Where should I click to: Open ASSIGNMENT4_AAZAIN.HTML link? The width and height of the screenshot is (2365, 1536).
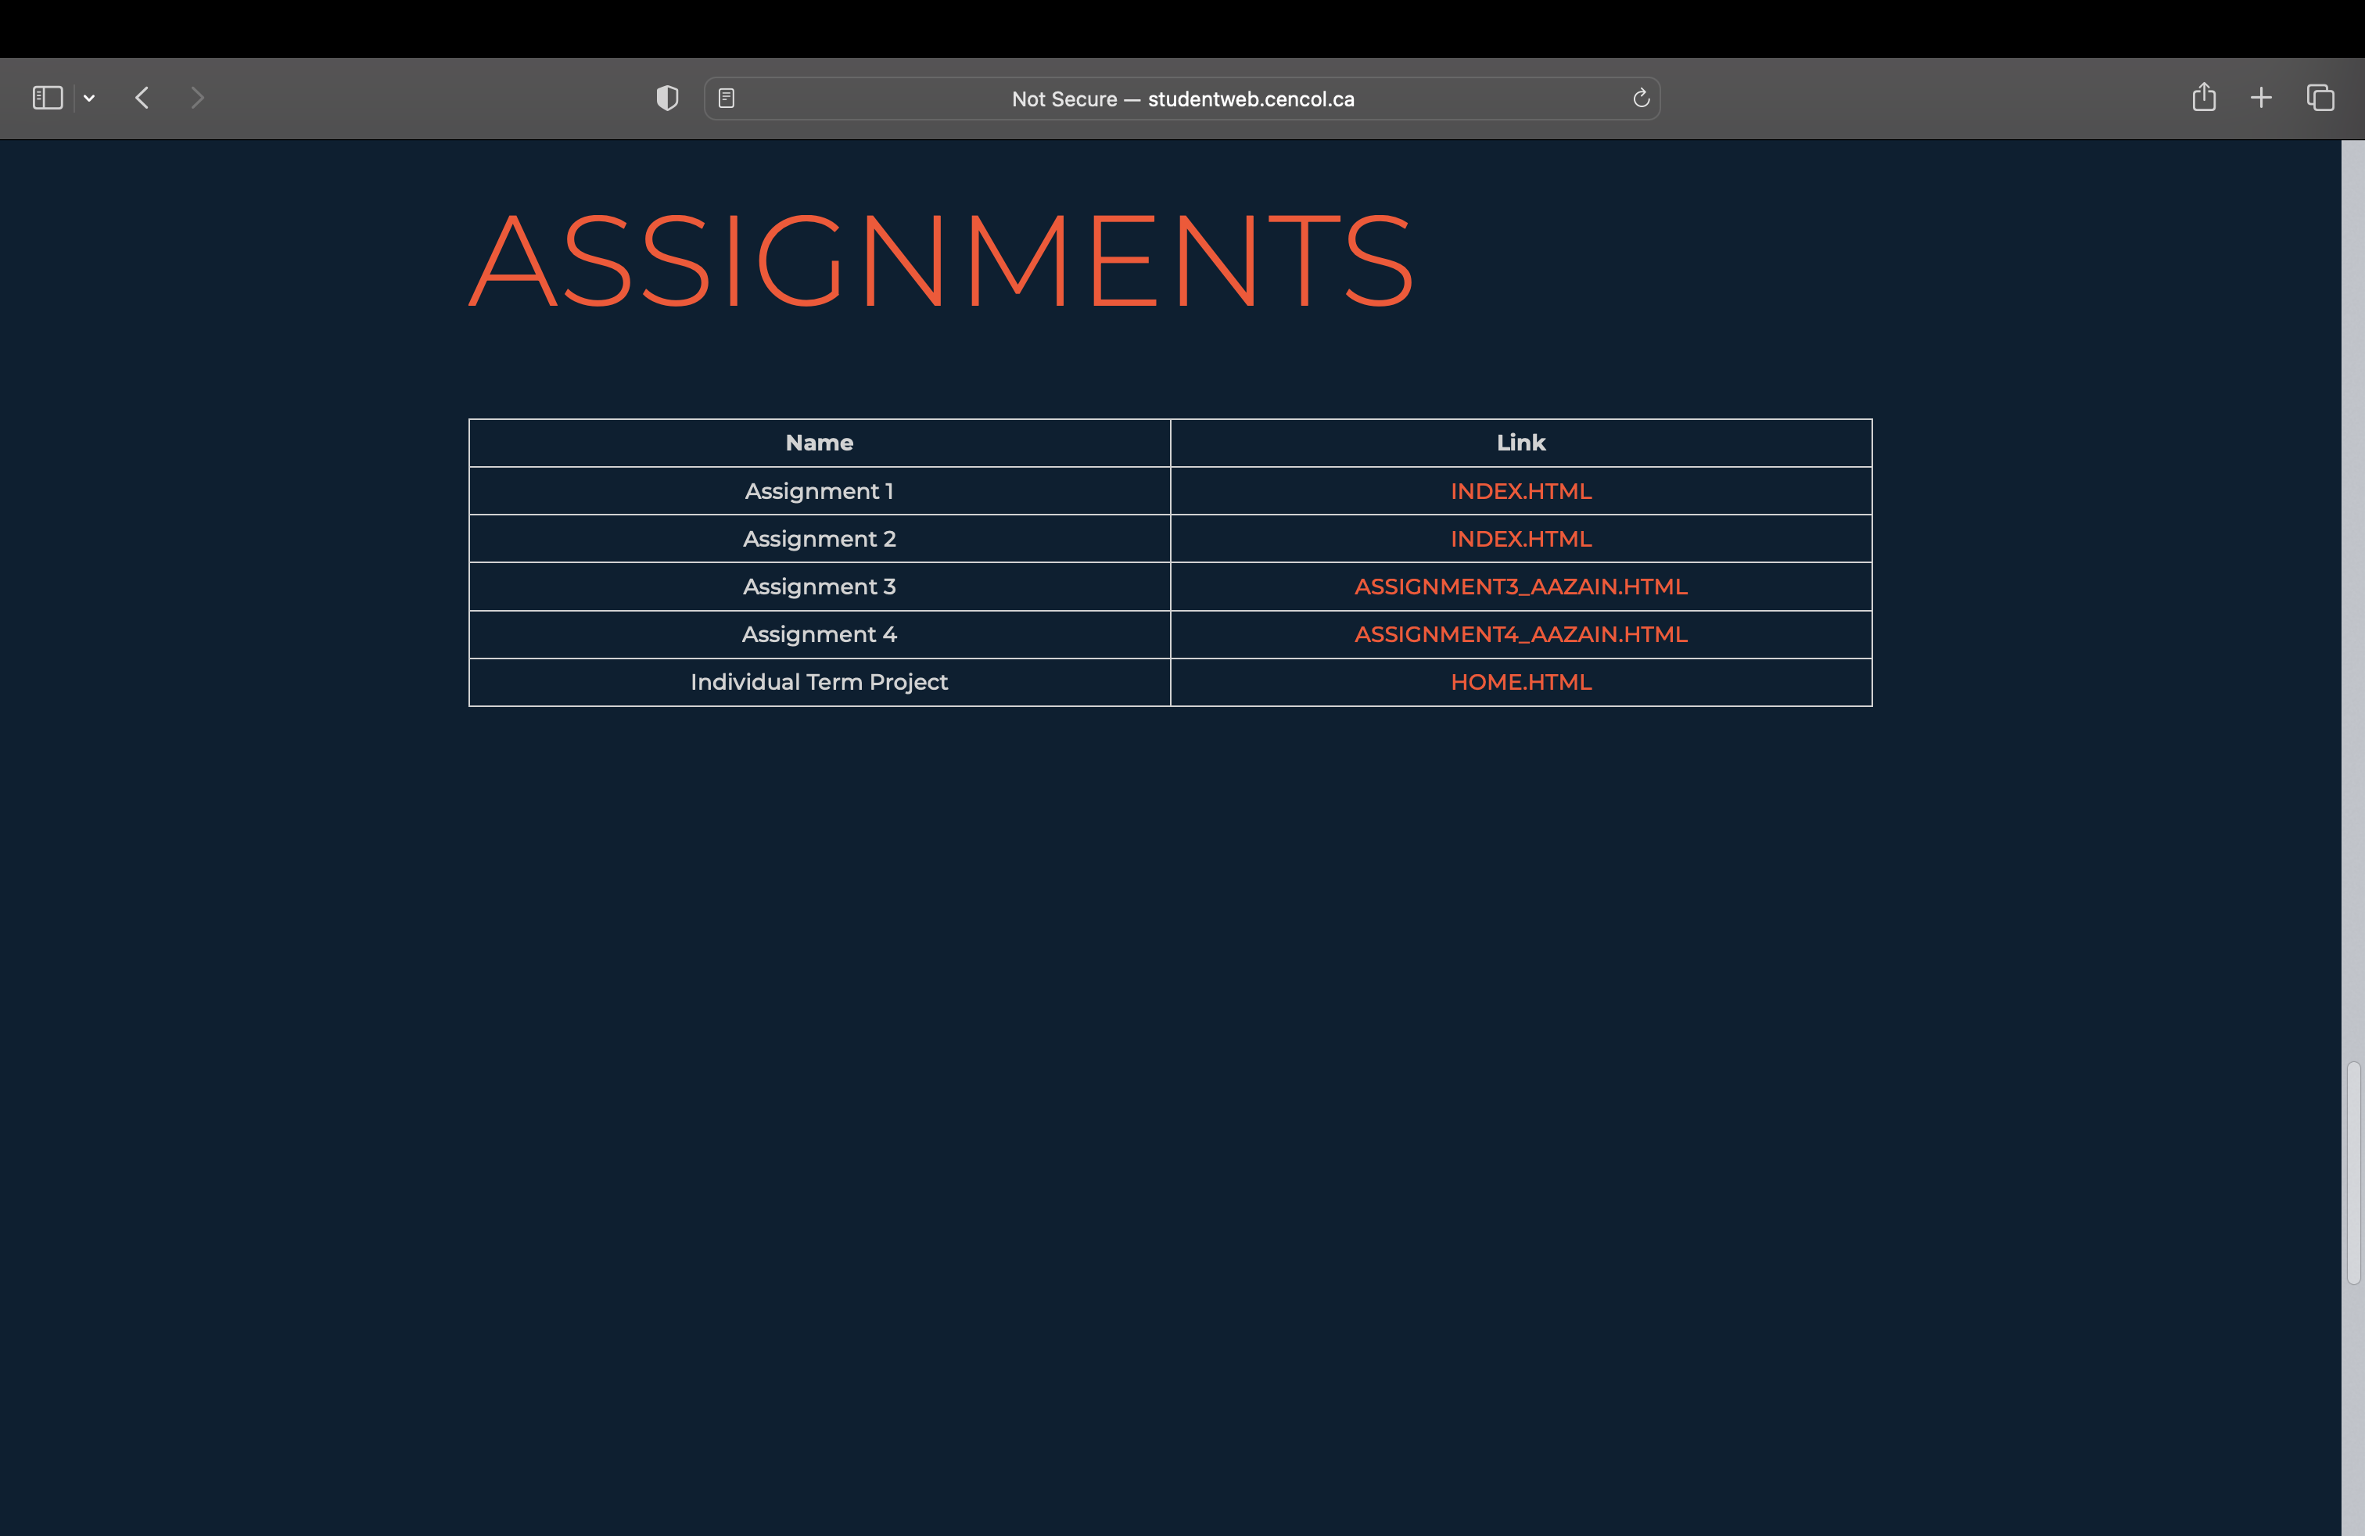[x=1520, y=633]
